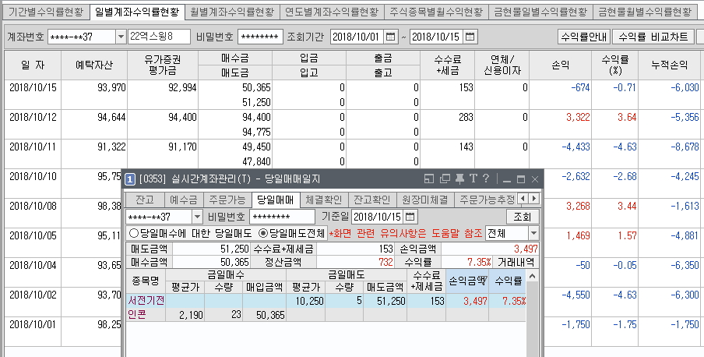Open 당일매매 tab in popup
This screenshot has height=357, width=704.
[276, 200]
